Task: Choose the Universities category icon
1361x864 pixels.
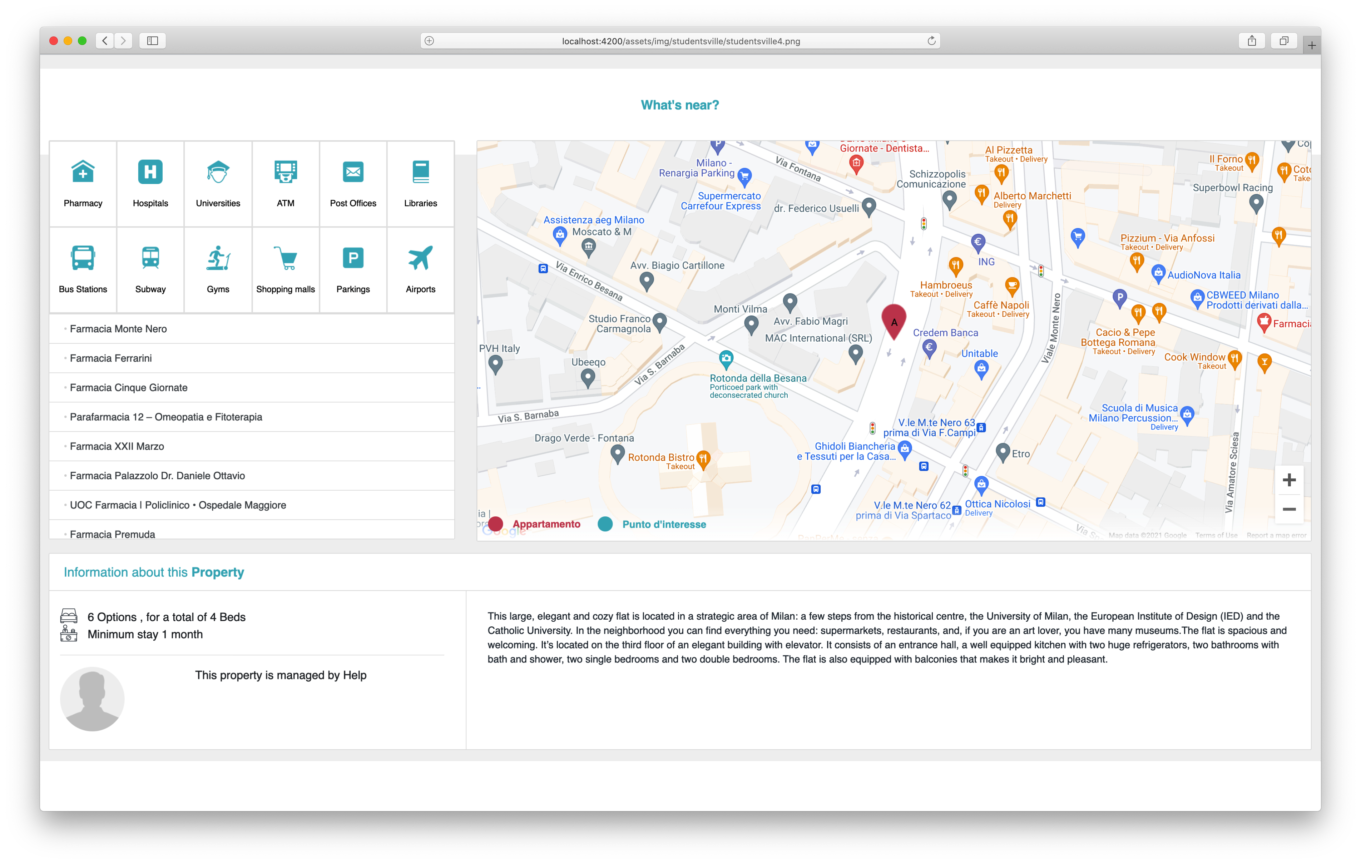Action: pyautogui.click(x=218, y=172)
